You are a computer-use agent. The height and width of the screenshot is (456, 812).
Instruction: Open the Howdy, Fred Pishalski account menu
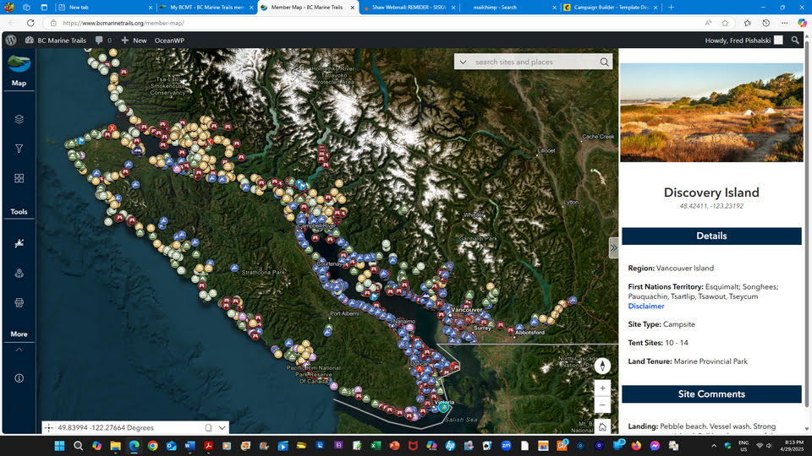pos(743,41)
